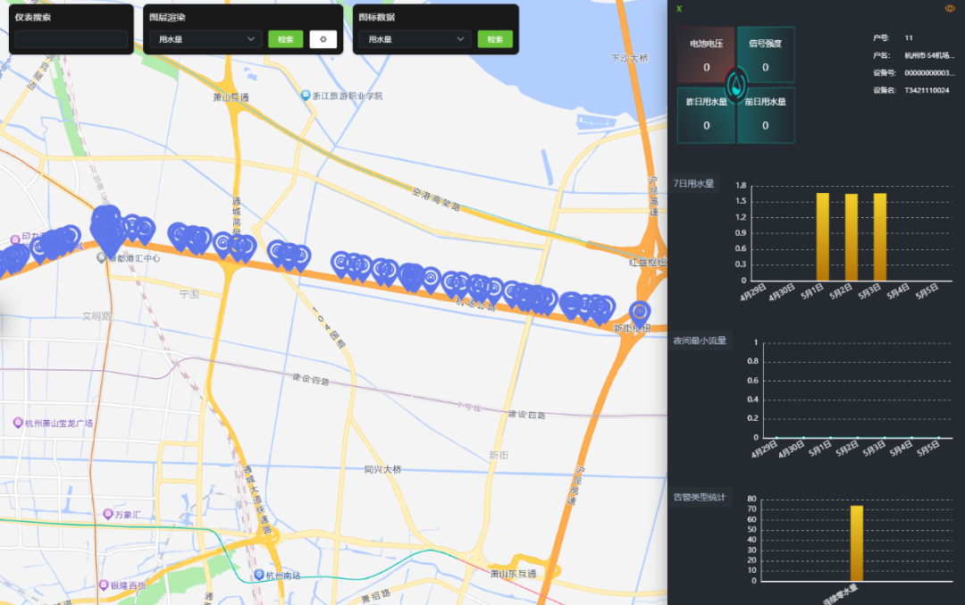Click the 连续零水量 bar in 告警类型统计 chart
The height and width of the screenshot is (605, 965).
point(857,543)
